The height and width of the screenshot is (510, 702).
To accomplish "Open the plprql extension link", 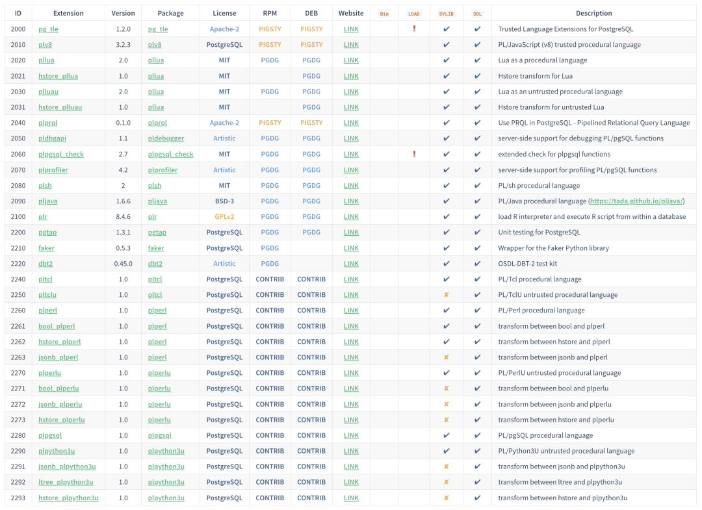I will click(48, 123).
